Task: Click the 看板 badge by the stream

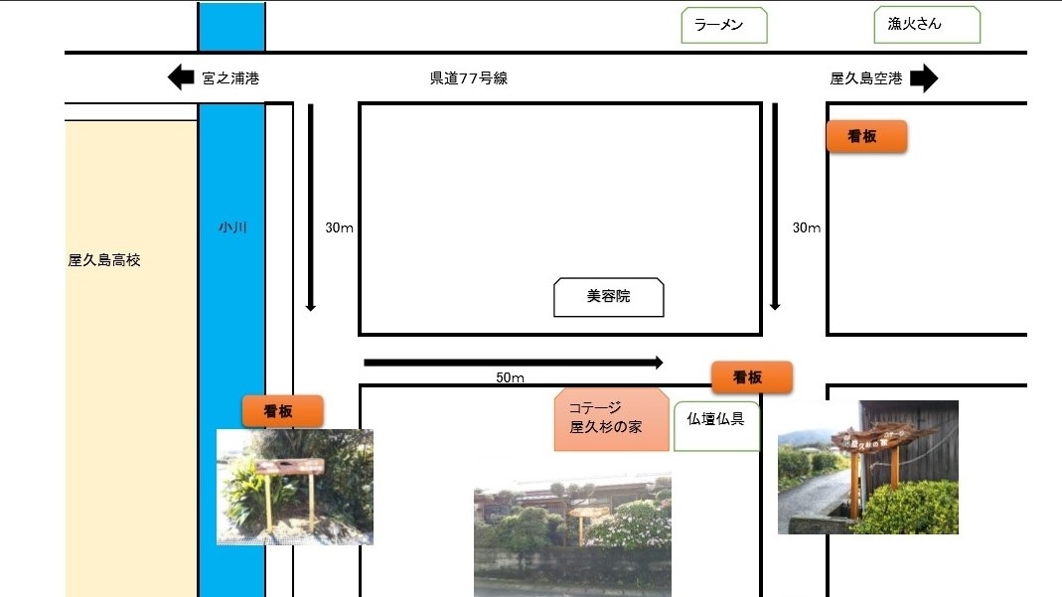Action: 282,411
